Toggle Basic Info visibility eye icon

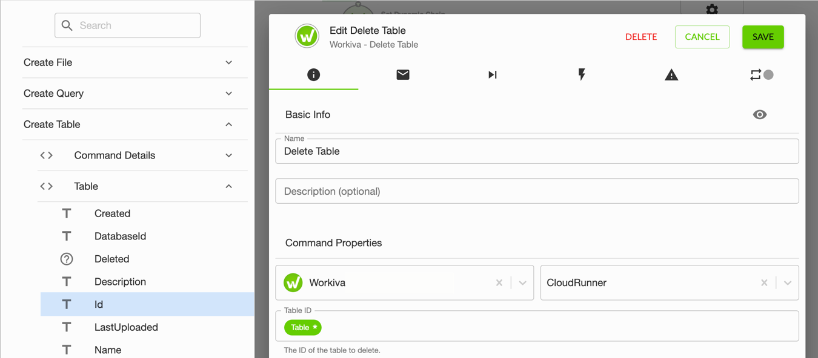tap(760, 114)
